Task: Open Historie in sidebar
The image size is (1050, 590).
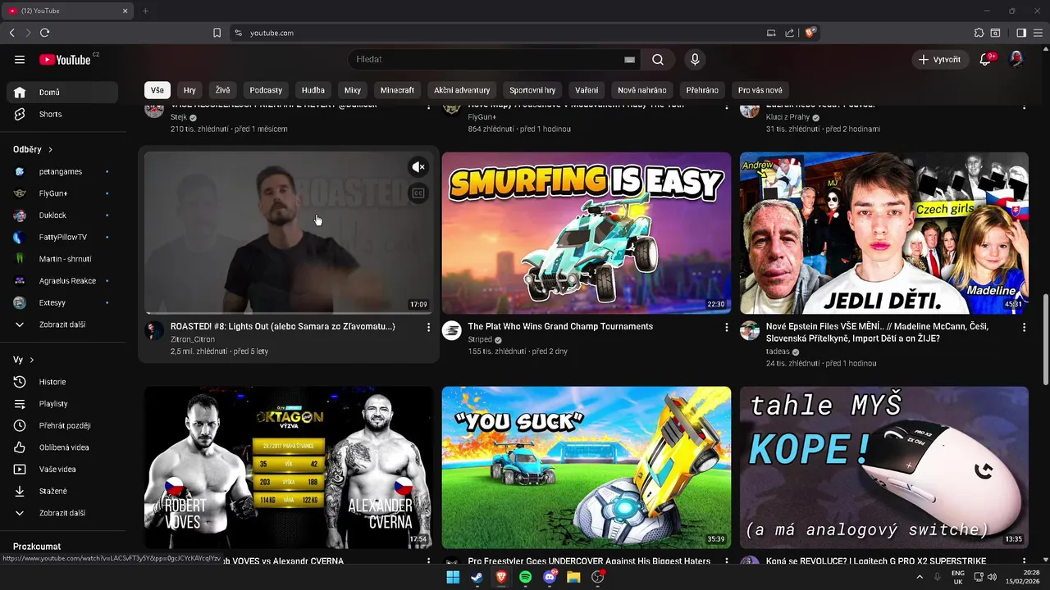Action: tap(62, 382)
